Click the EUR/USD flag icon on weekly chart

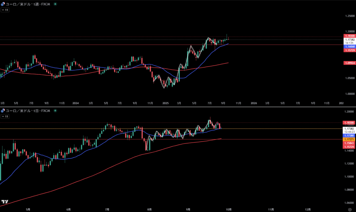[x=3, y=4]
